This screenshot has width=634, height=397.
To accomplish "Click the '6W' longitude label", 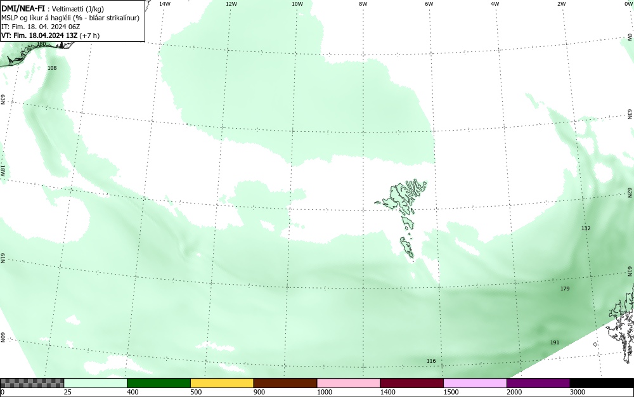I will click(429, 4).
